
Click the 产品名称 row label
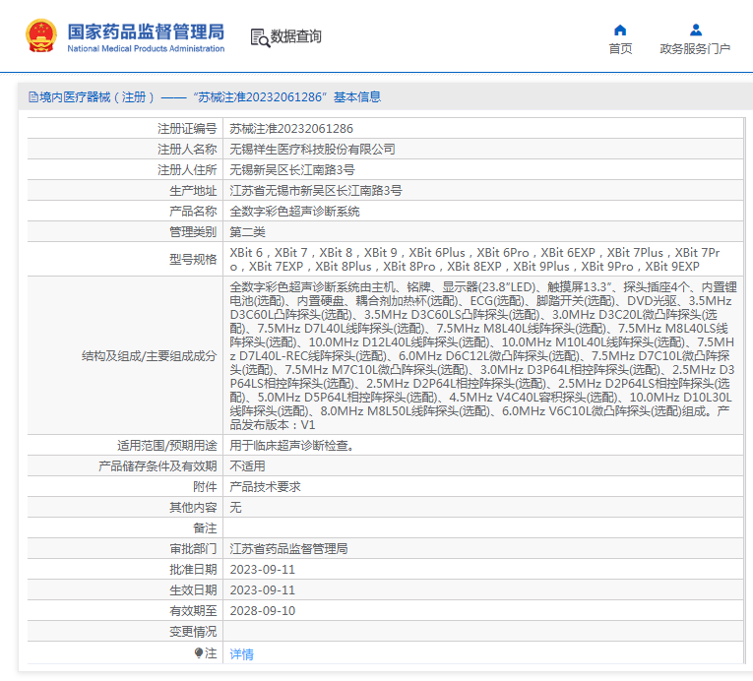click(193, 212)
